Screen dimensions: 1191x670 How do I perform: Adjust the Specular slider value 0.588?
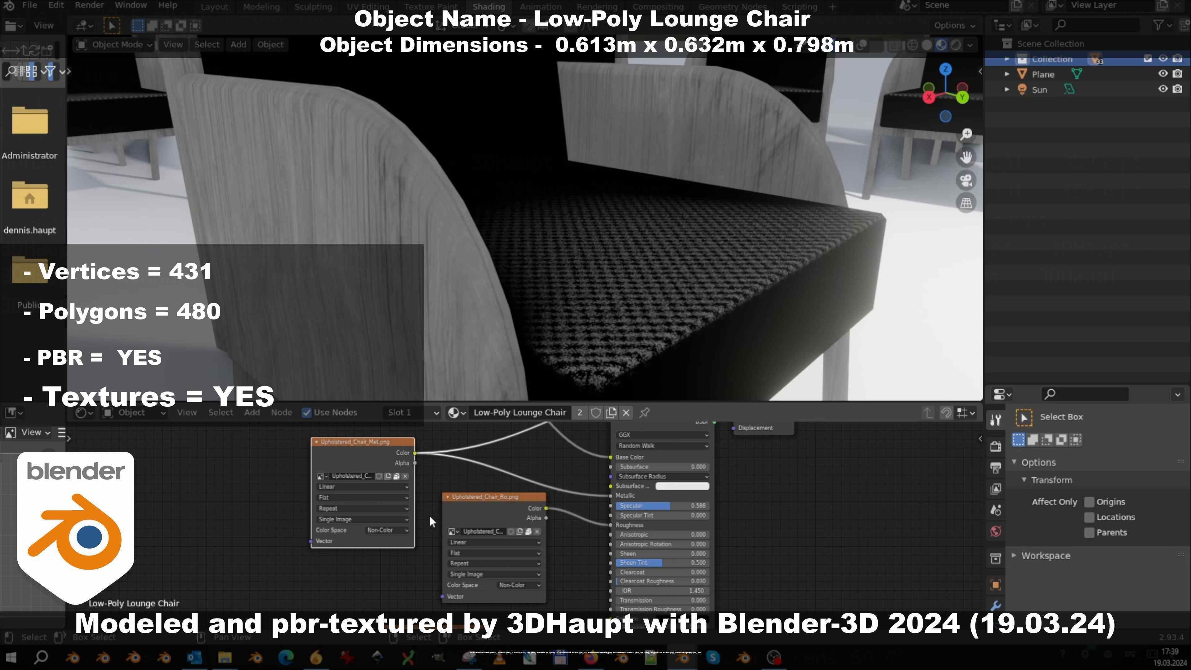662,506
